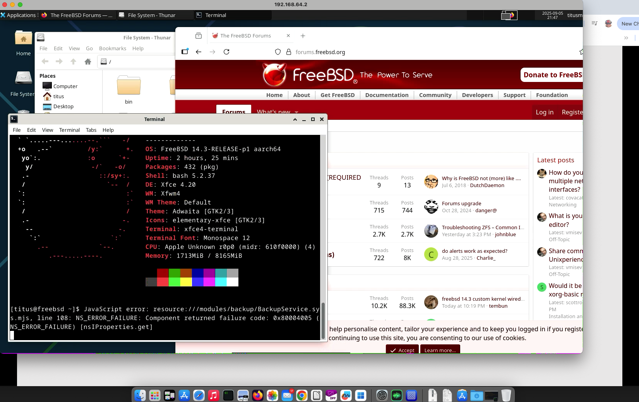Go to parent folder in Thunar
Viewport: 639px width, 402px height.
[x=73, y=61]
